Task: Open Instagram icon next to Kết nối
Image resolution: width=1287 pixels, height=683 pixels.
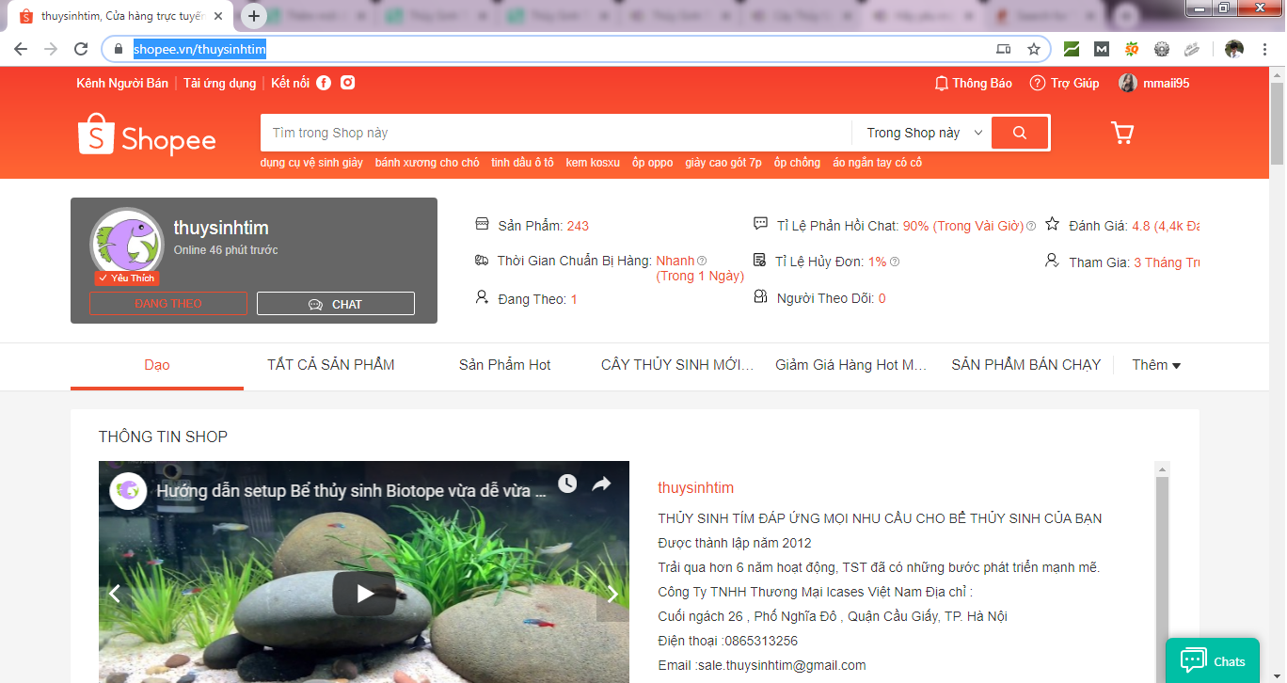Action: click(348, 83)
